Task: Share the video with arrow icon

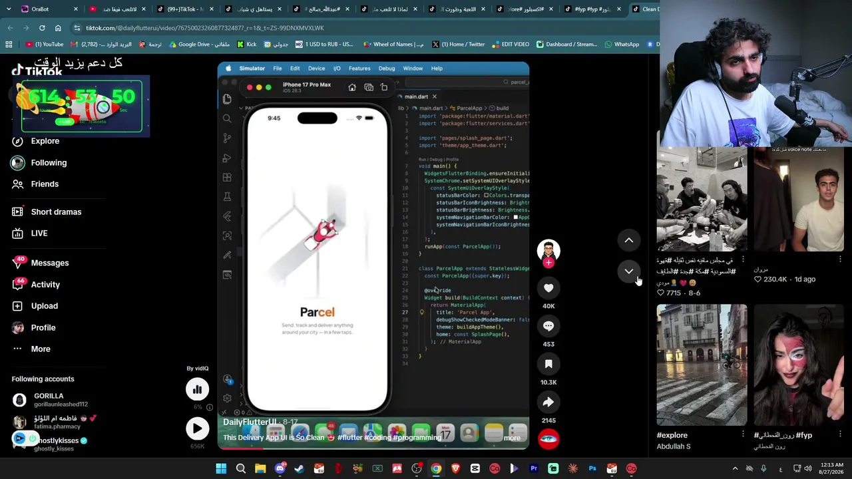Action: click(548, 402)
